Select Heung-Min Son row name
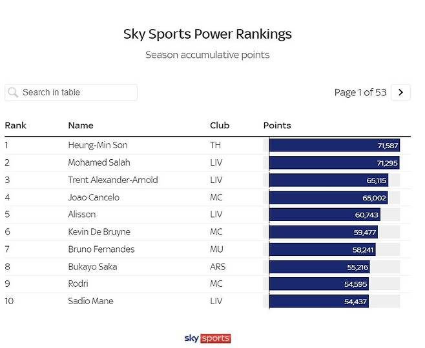The image size is (425, 348). coord(98,145)
